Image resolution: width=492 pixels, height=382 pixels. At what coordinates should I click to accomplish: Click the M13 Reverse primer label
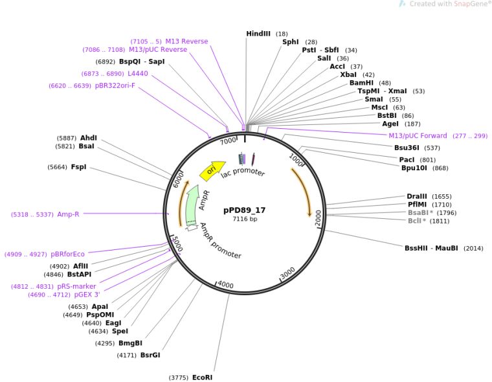pyautogui.click(x=186, y=41)
